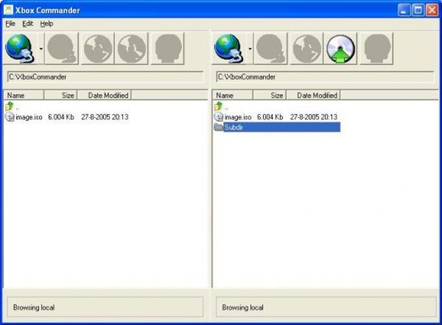
Task: Click the last greyed head icon in right toolbar
Action: [x=376, y=49]
